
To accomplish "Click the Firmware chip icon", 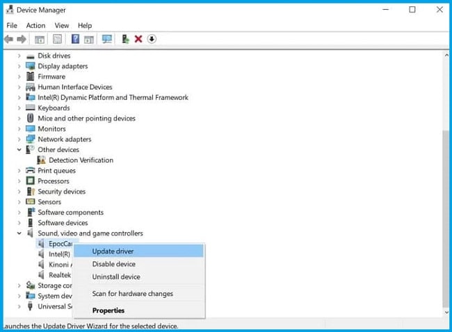I will 31,76.
